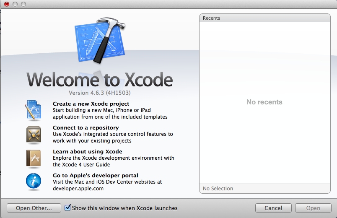Click the Xcode hammer logo

pyautogui.click(x=100, y=40)
